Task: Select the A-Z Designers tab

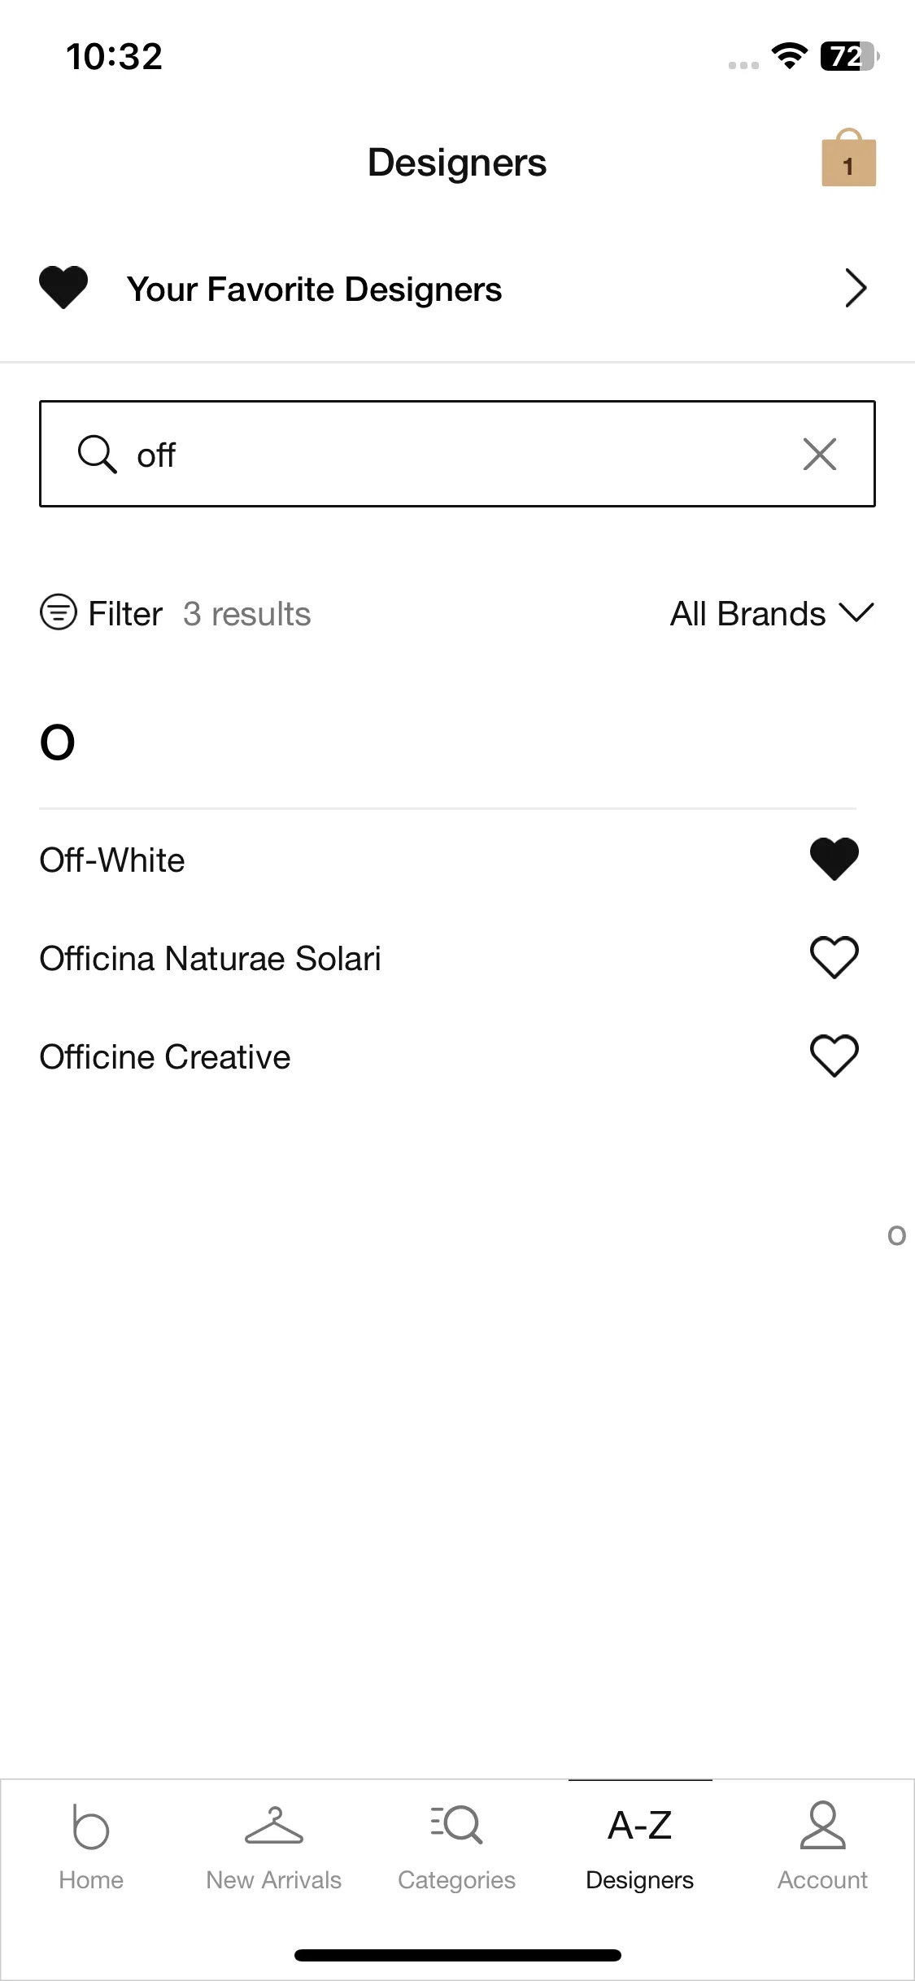Action: 640,1846
